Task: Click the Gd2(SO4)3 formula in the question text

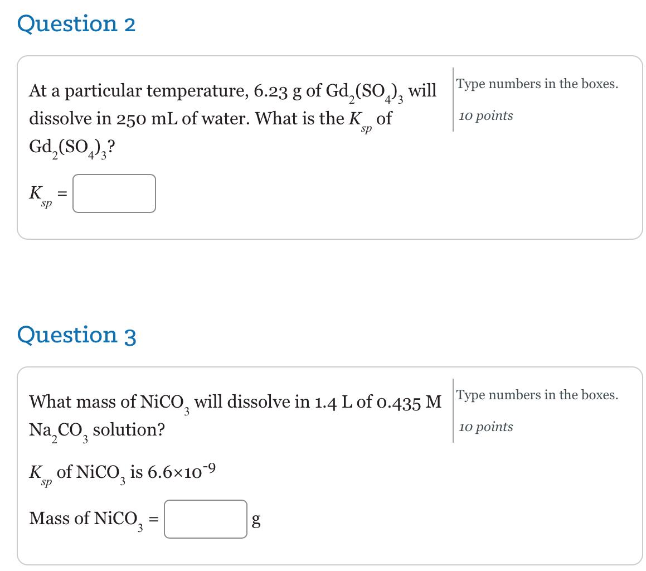Action: point(365,91)
